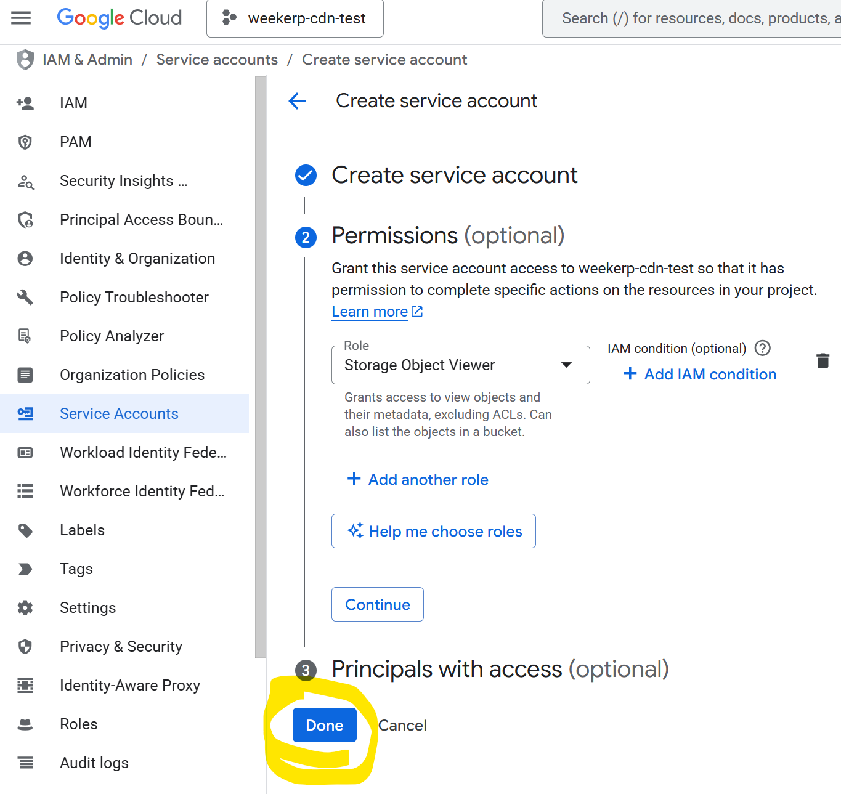Expand the Principals with access step
The height and width of the screenshot is (794, 841).
tap(500, 670)
